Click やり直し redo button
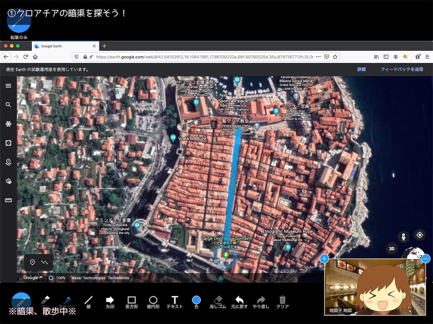Image resolution: width=433 pixels, height=324 pixels. [261, 302]
